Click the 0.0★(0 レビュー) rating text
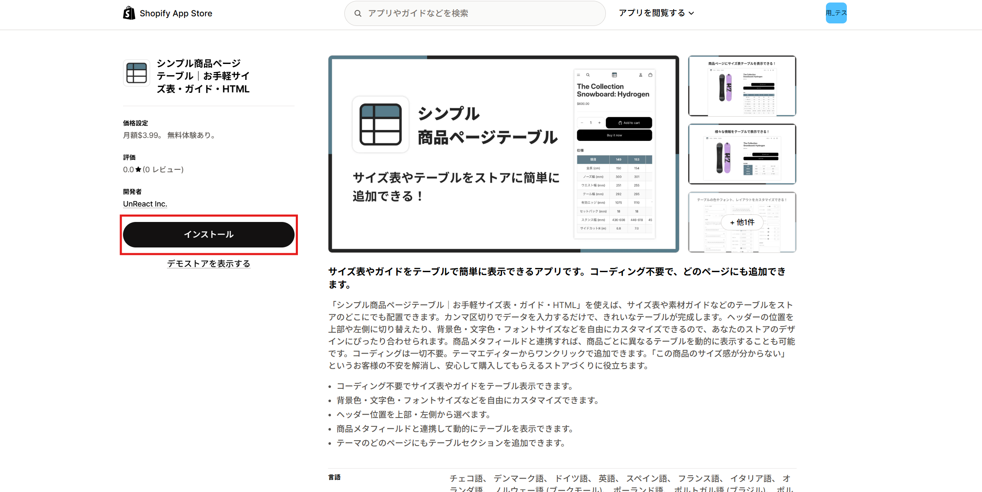The height and width of the screenshot is (492, 982). (x=153, y=169)
